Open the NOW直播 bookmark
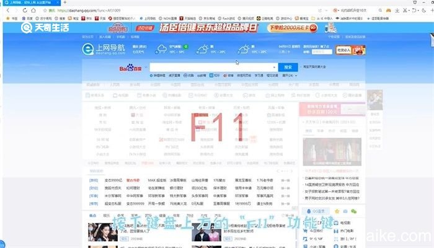This screenshot has width=434, height=248. click(x=168, y=18)
